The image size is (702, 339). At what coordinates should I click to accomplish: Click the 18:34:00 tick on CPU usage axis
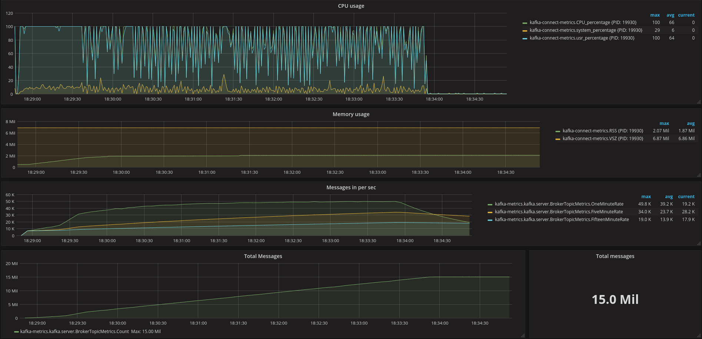click(x=434, y=99)
